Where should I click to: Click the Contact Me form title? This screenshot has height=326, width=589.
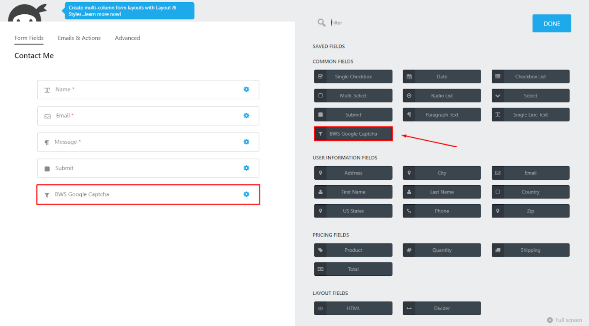click(34, 56)
